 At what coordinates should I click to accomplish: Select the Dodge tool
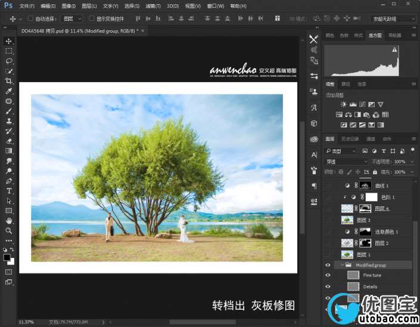8,171
